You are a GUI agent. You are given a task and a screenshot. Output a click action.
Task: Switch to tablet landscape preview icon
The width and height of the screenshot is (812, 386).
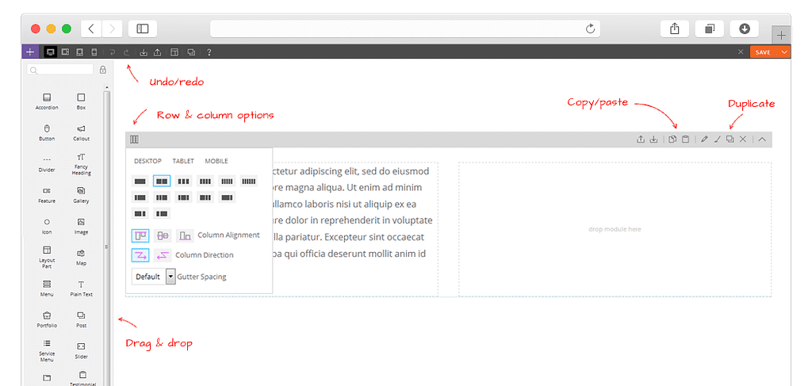pyautogui.click(x=65, y=52)
